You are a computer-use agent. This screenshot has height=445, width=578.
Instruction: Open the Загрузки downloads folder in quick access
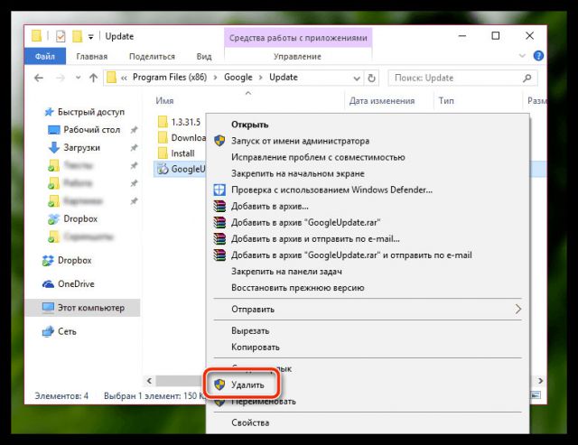coord(81,147)
